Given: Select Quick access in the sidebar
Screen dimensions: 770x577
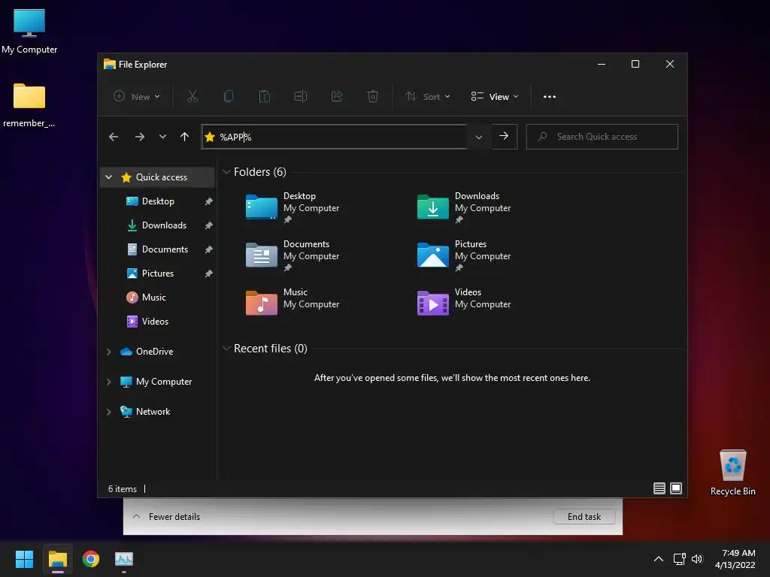Looking at the screenshot, I should tap(157, 177).
